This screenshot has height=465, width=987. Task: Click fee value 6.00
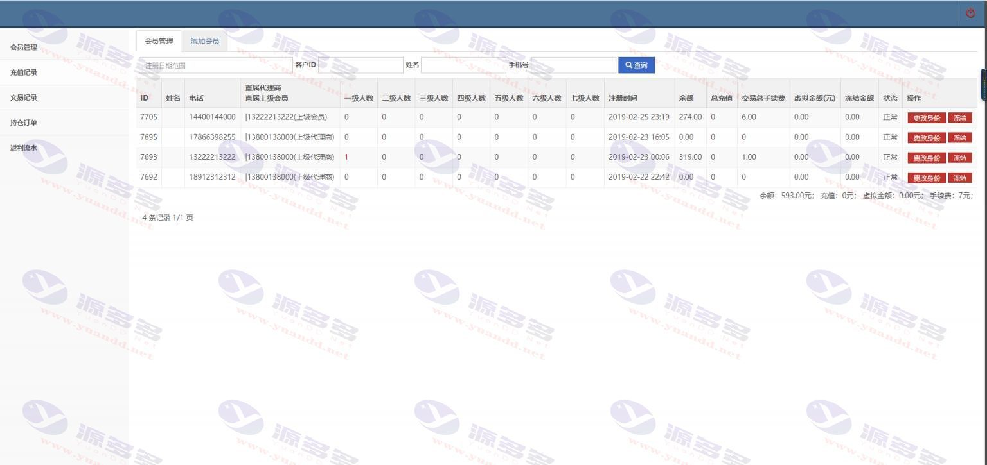point(749,117)
